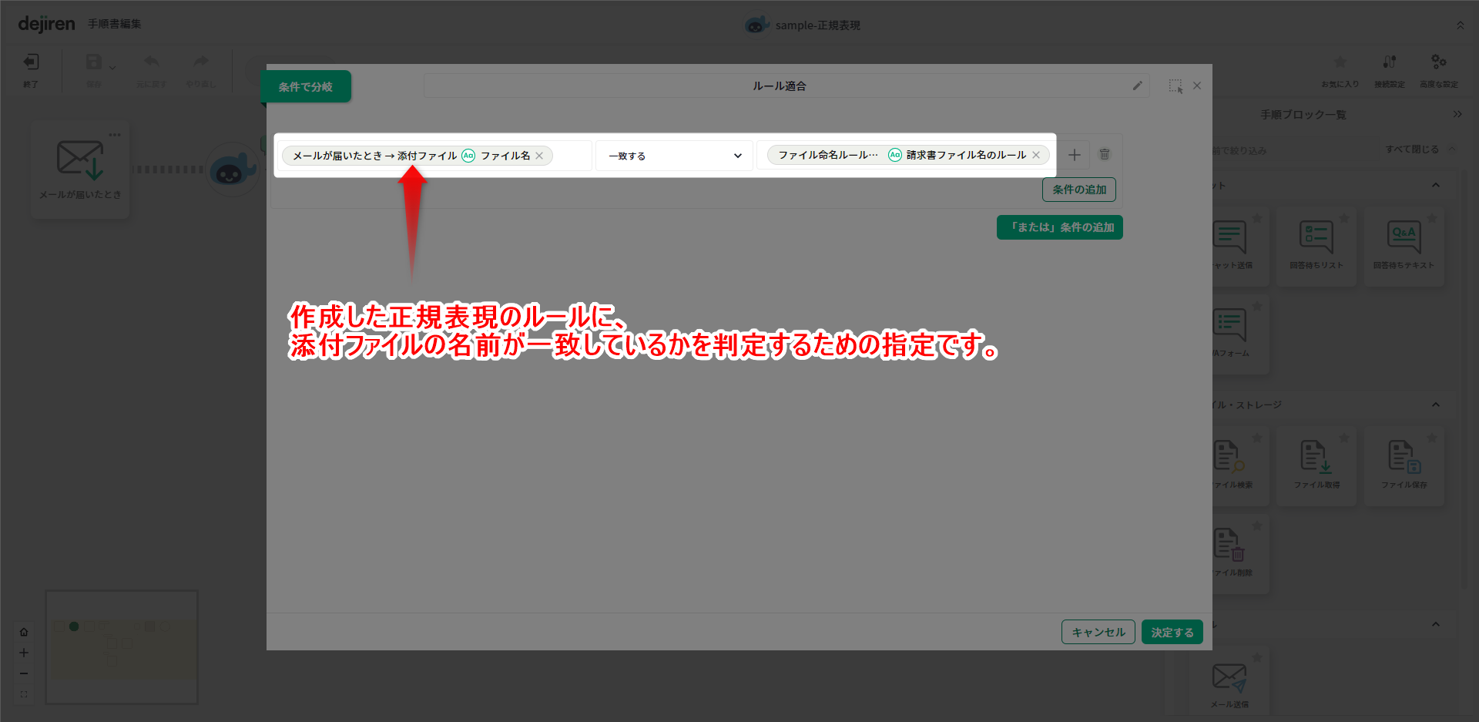The width and height of the screenshot is (1479, 722).
Task: Edit the ルール適合 title with pencil icon
Action: (1138, 86)
